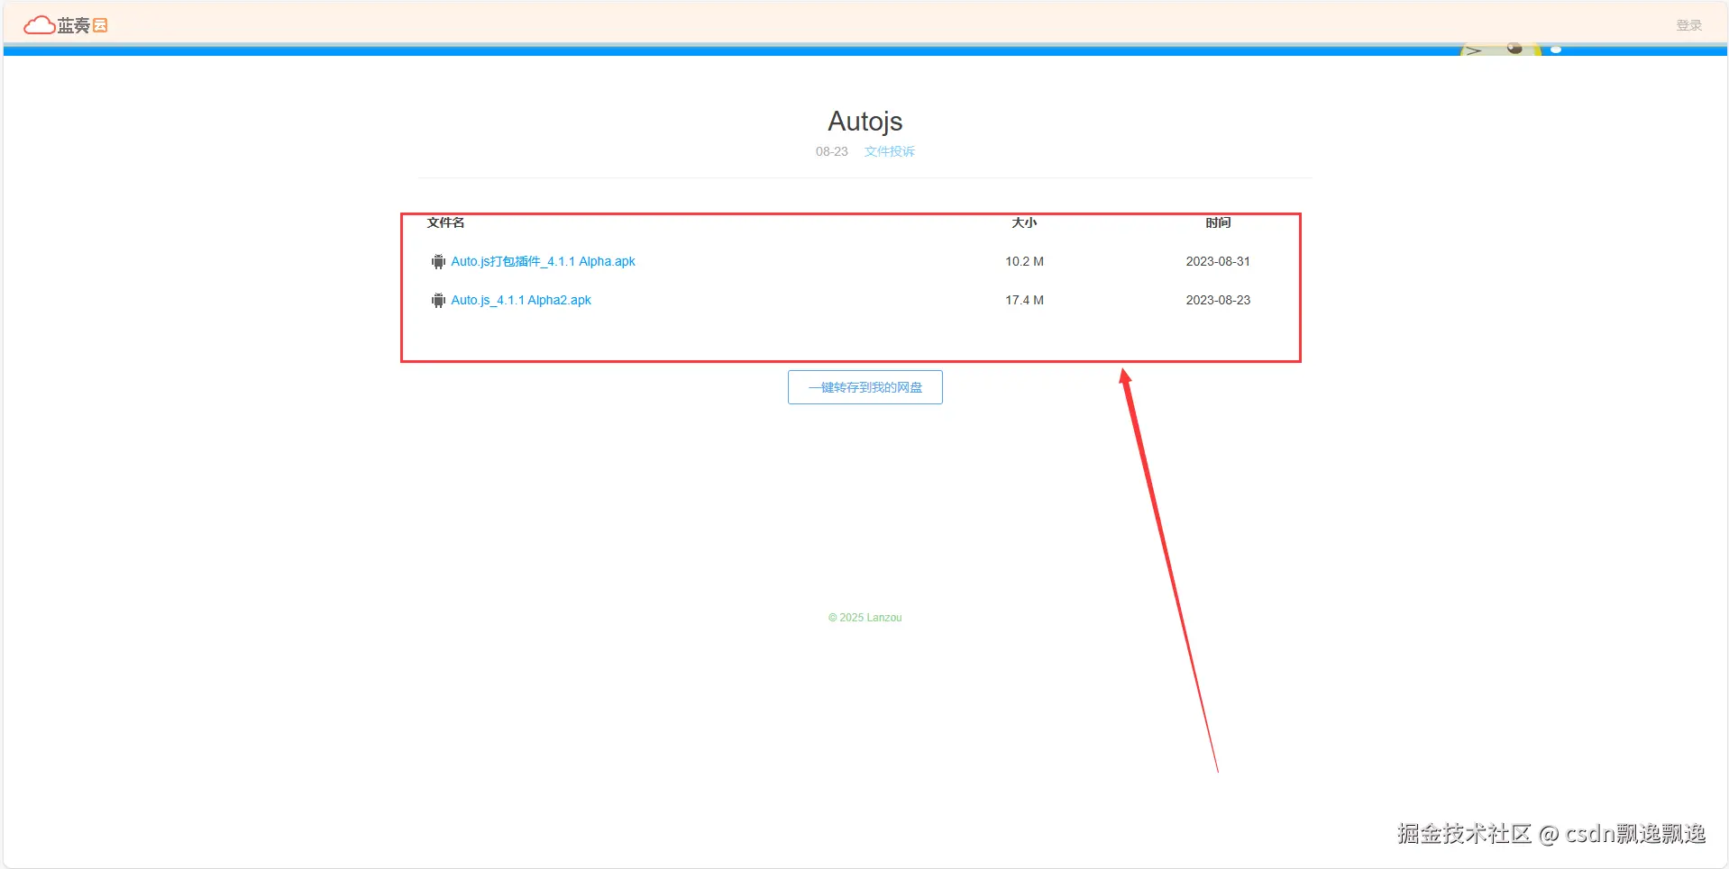
Task: Click the Autojs page title
Action: tap(865, 122)
